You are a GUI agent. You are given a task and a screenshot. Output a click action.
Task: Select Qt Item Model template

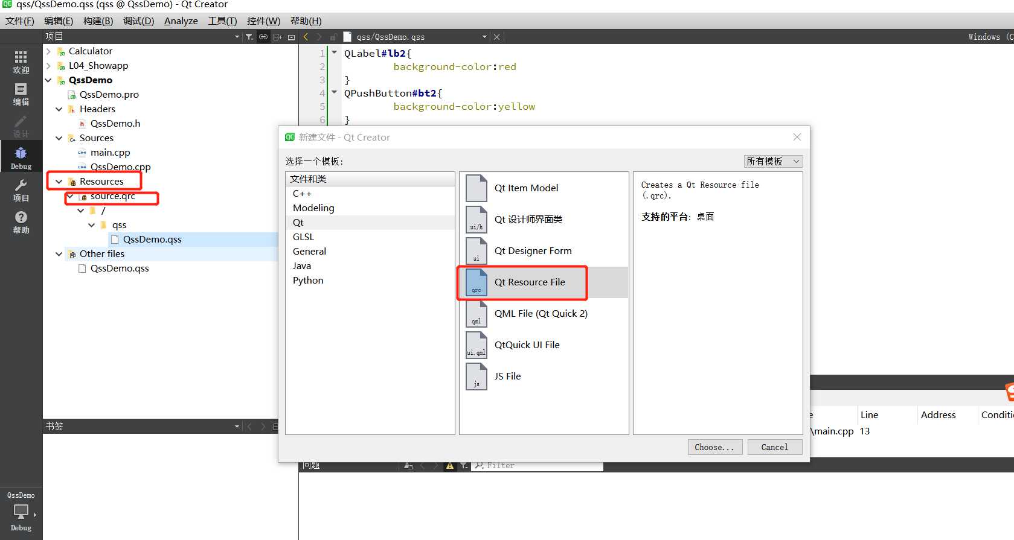click(x=544, y=188)
